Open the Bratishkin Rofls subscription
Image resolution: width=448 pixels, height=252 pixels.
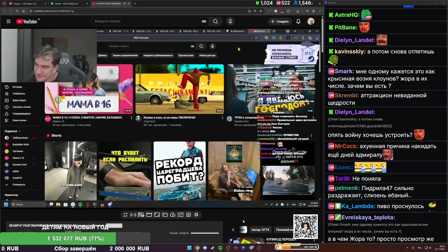(21, 145)
